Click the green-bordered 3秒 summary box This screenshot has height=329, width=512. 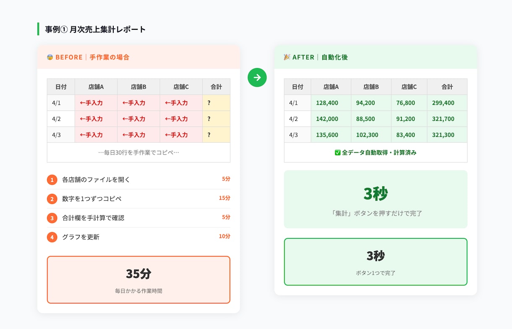(x=376, y=262)
